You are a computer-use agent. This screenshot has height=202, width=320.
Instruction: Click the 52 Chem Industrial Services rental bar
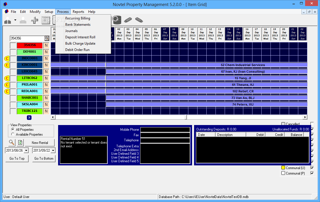[x=207, y=65]
